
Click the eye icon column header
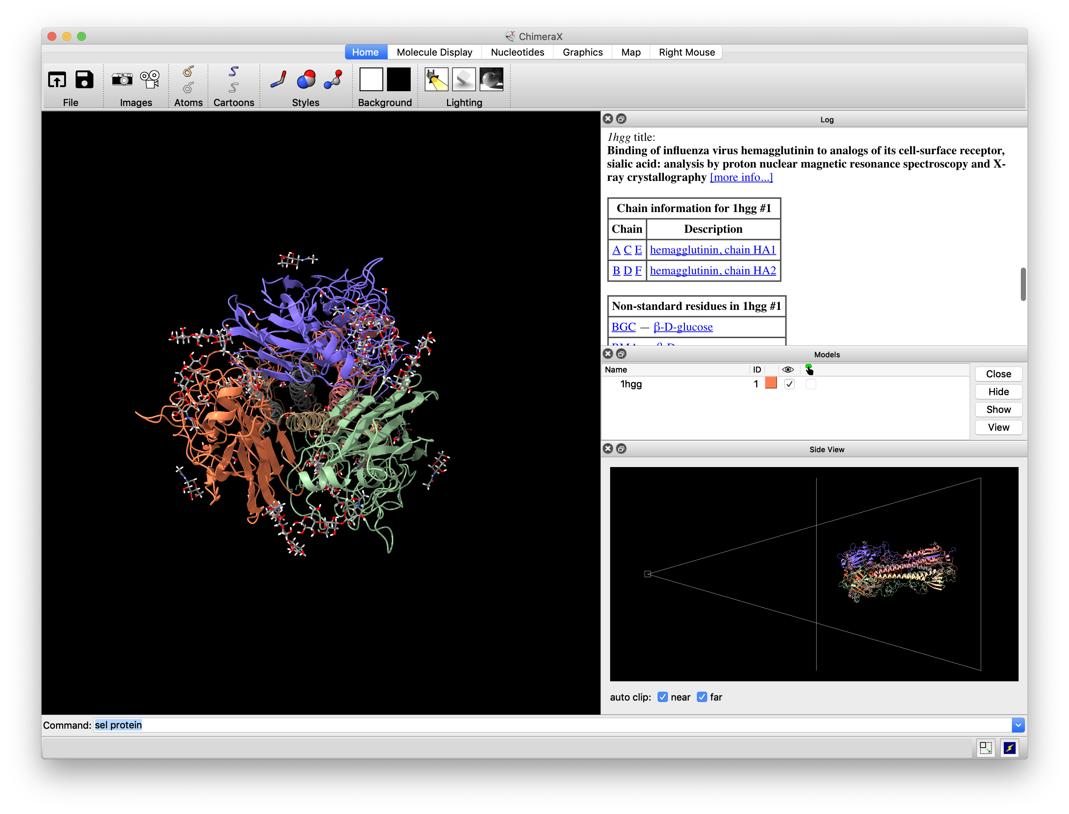point(788,370)
